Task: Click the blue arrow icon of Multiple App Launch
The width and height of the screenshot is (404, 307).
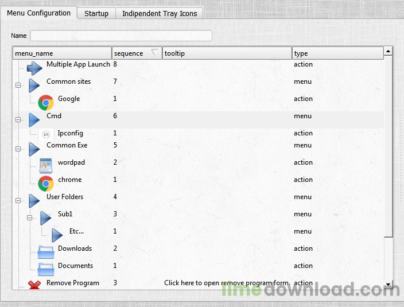Action: click(34, 68)
